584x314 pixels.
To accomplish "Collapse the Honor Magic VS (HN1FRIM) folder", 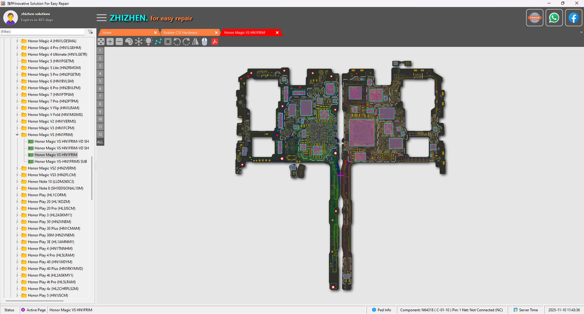I will (x=17, y=135).
